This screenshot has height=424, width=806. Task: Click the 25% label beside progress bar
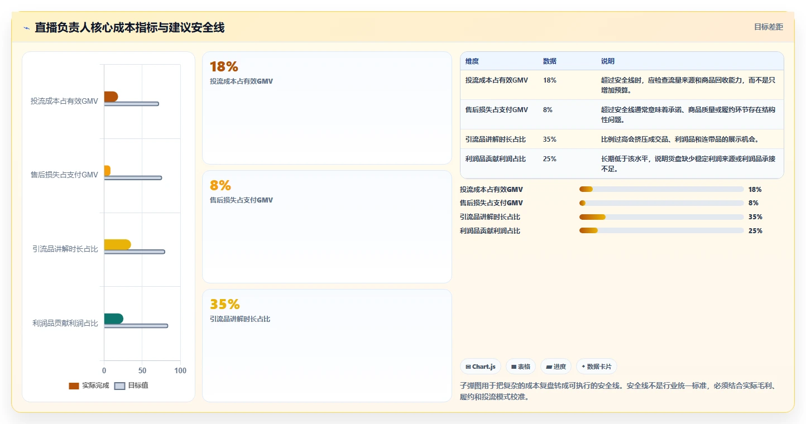tap(755, 231)
